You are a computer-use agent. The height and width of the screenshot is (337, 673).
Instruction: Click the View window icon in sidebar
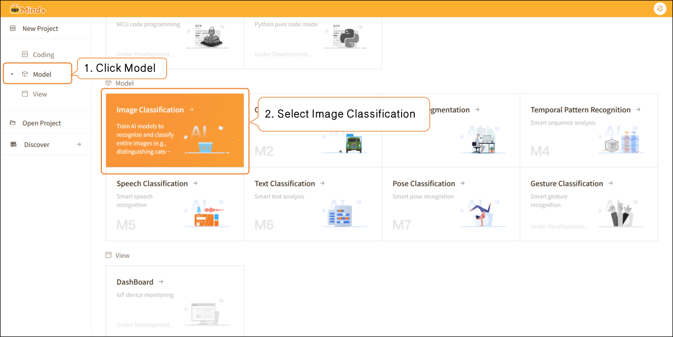[x=25, y=94]
